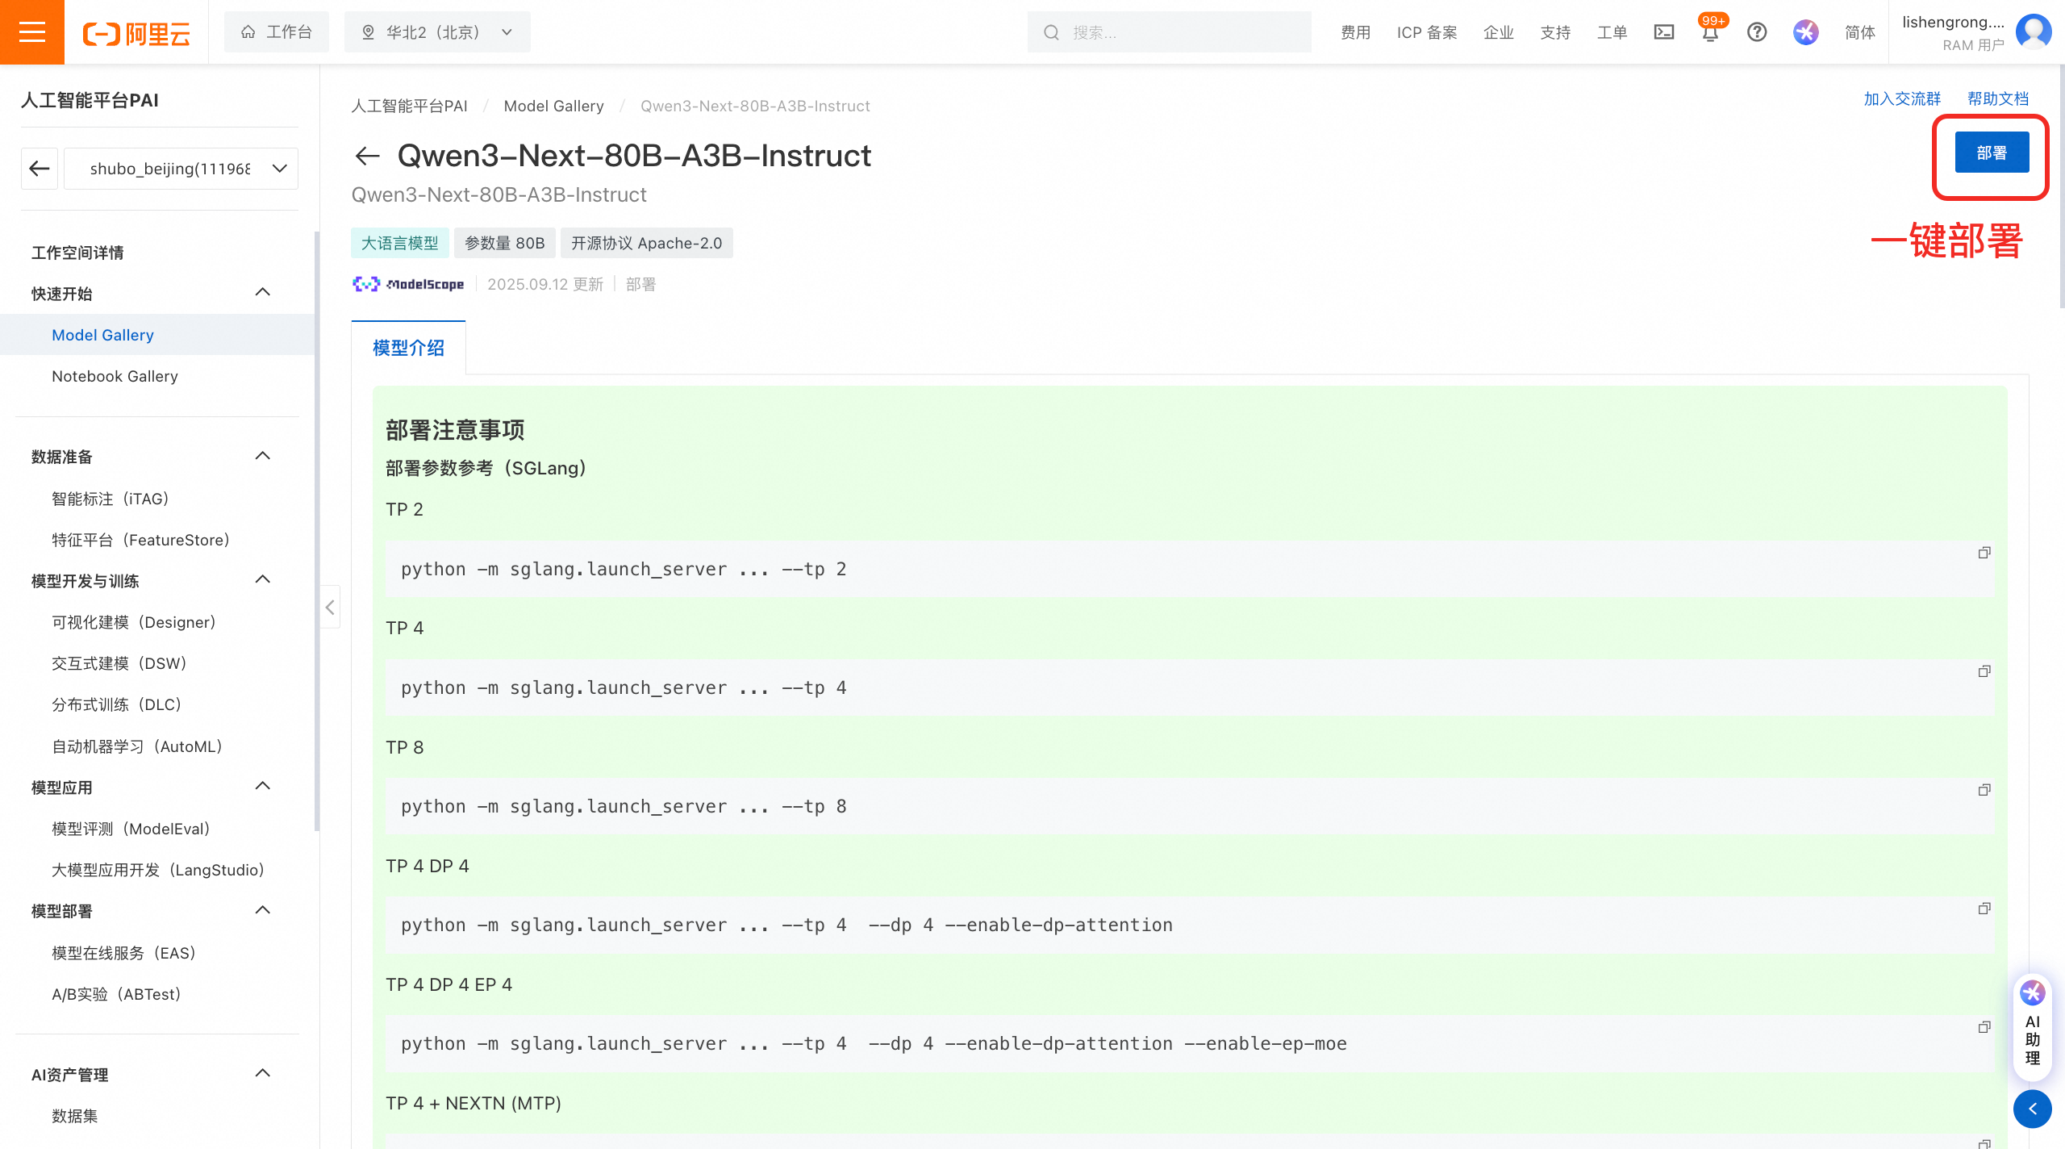2065x1149 pixels.
Task: Focus the top search field
Action: pos(1169,32)
